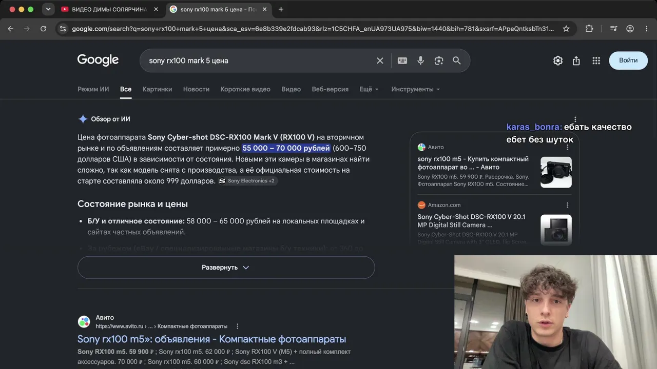The image size is (657, 369).
Task: Click the Chrome address bar URL
Action: click(313, 29)
